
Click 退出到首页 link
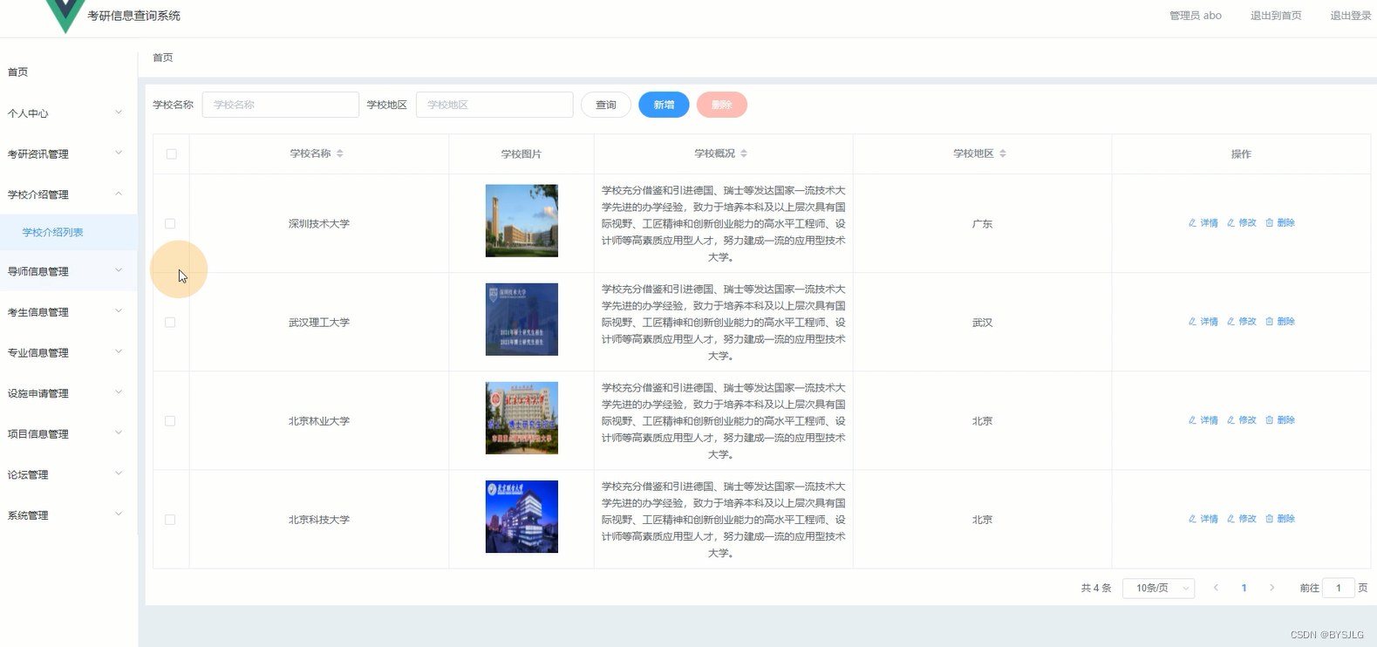(1276, 16)
